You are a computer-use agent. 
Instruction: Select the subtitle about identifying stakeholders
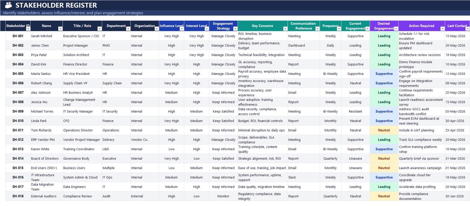(73, 13)
